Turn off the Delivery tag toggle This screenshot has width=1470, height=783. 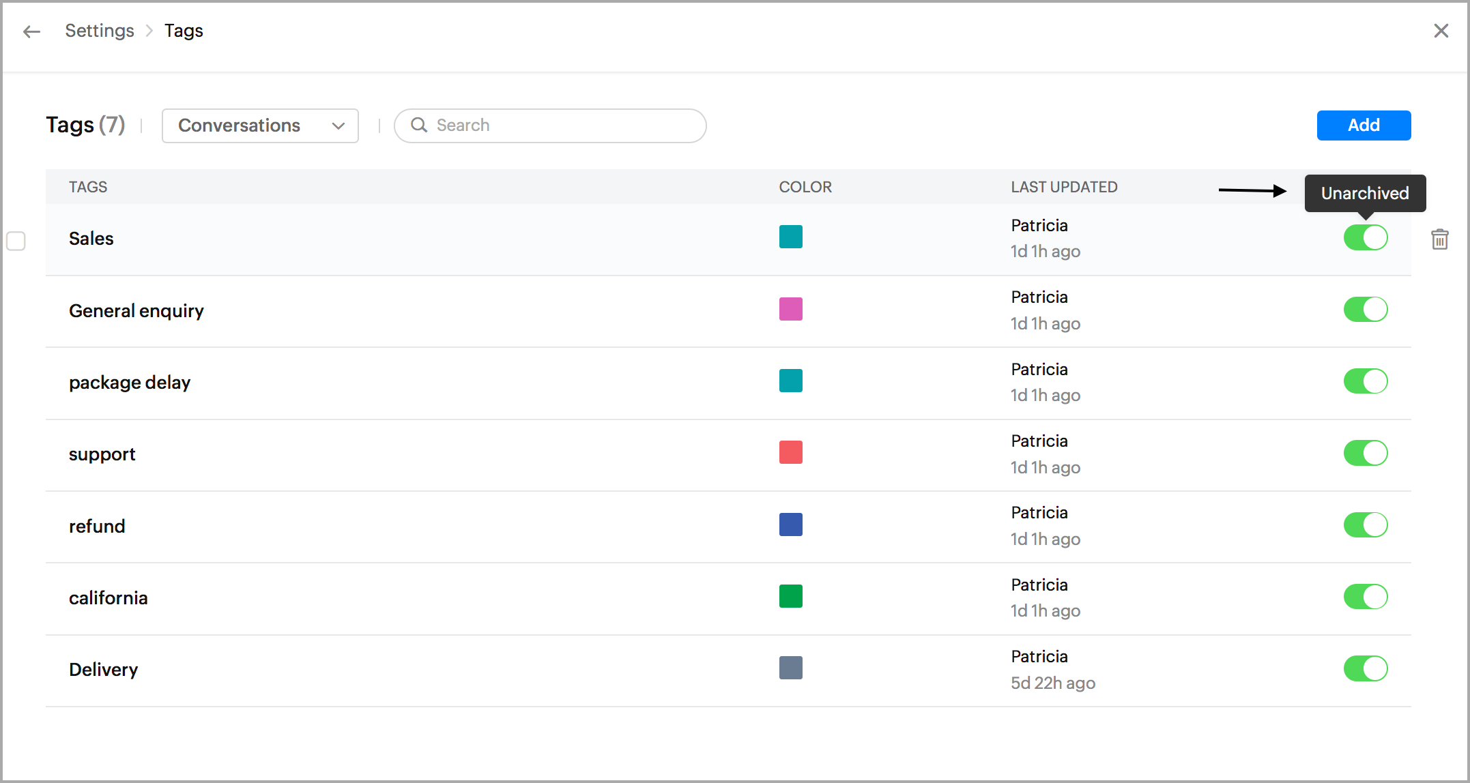click(1365, 668)
